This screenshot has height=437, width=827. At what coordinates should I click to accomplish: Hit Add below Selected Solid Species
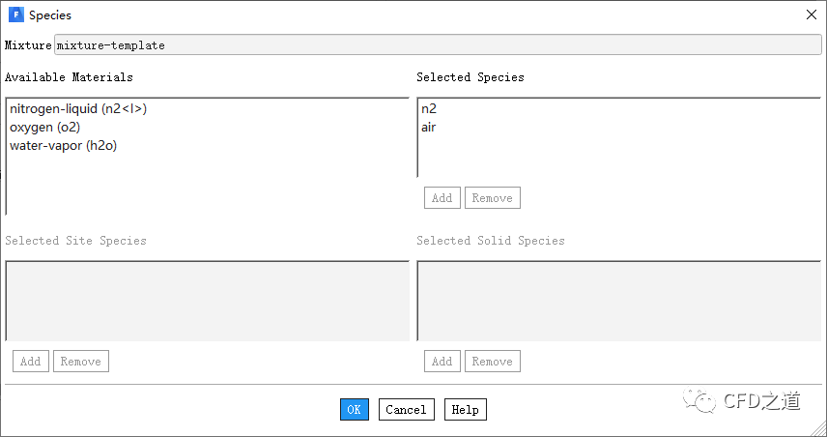click(x=442, y=362)
